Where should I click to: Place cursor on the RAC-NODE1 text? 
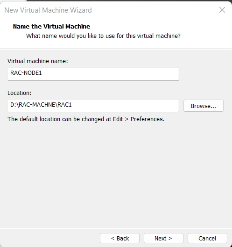click(x=26, y=73)
